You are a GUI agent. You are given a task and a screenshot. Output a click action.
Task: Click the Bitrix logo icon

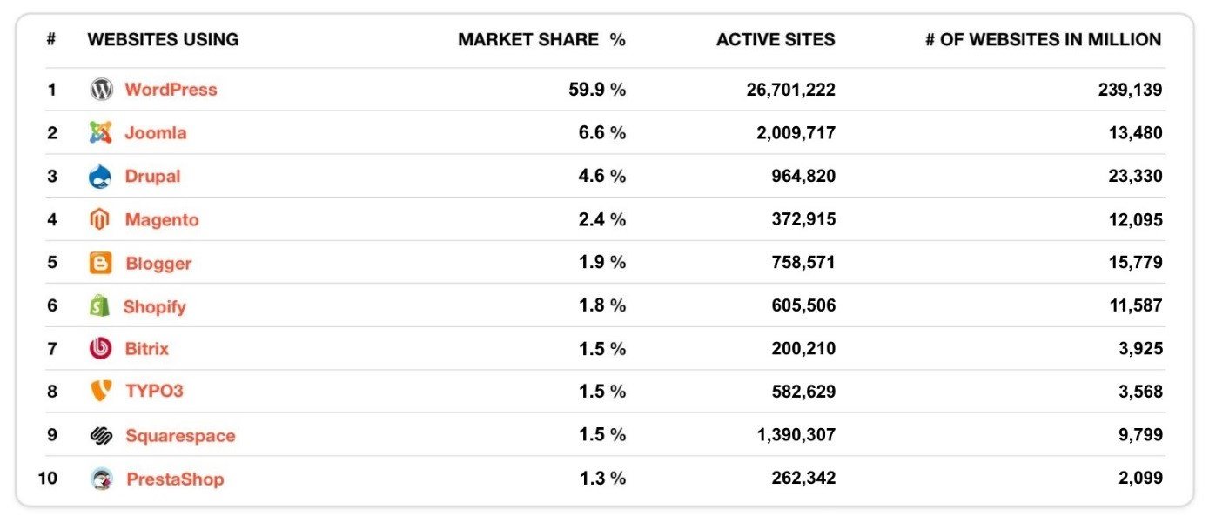(101, 349)
